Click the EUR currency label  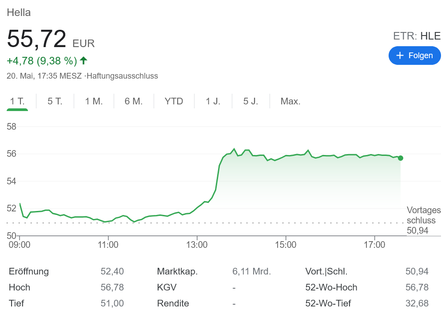(x=83, y=44)
